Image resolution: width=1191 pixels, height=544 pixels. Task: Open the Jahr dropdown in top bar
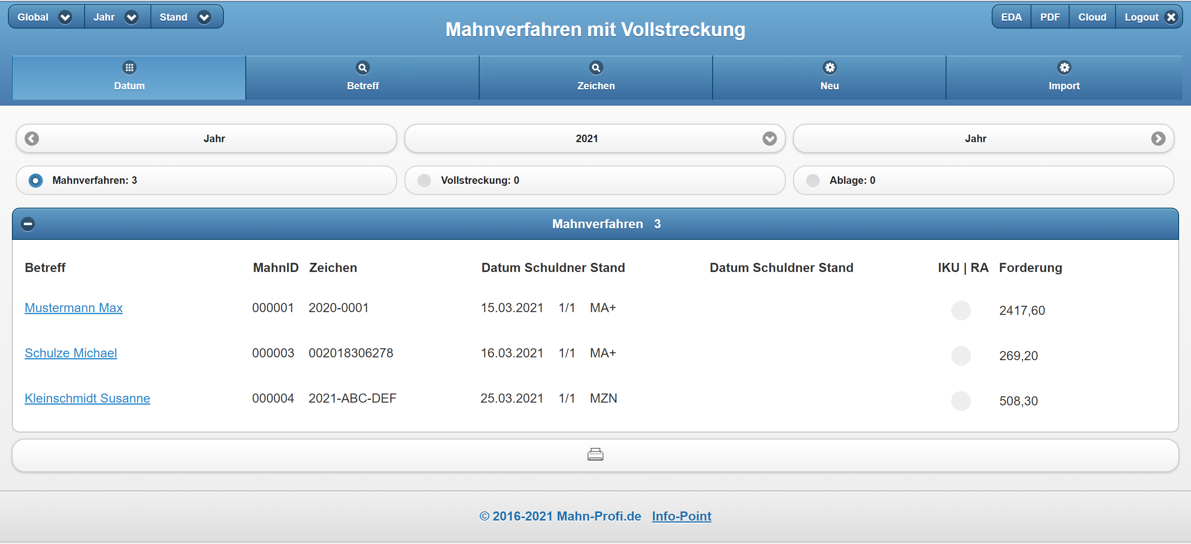[118, 17]
